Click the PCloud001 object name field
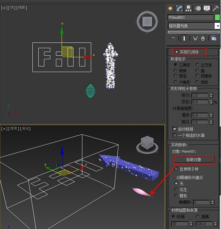Viewport: 221px width, 229px height. (x=191, y=18)
